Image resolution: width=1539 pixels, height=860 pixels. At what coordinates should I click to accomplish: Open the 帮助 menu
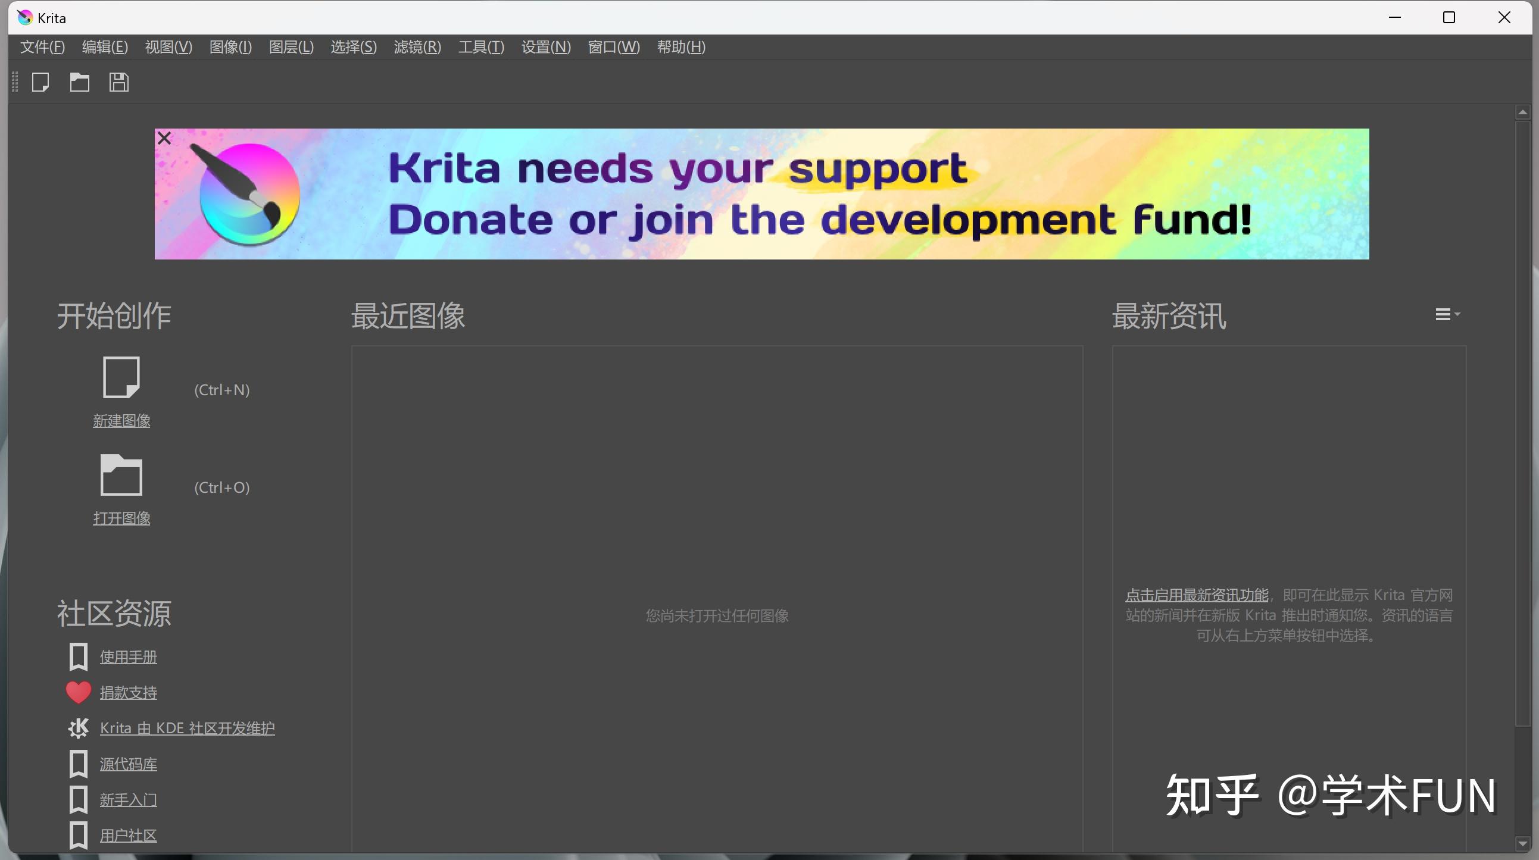click(680, 47)
